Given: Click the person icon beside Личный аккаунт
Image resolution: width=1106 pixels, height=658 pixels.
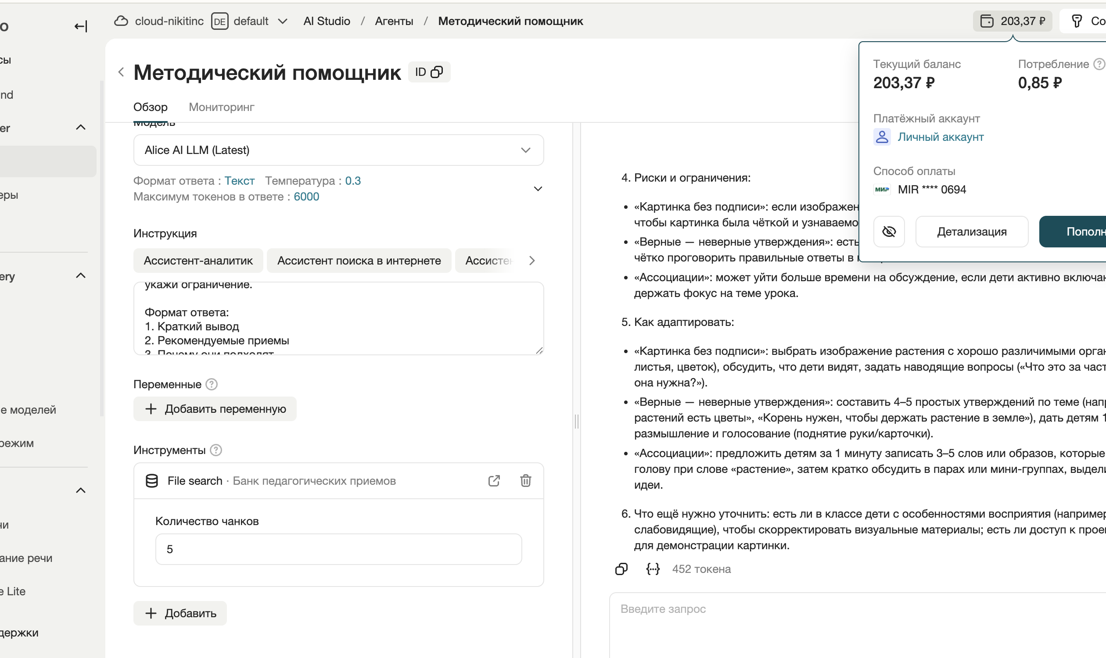Looking at the screenshot, I should click(x=882, y=137).
